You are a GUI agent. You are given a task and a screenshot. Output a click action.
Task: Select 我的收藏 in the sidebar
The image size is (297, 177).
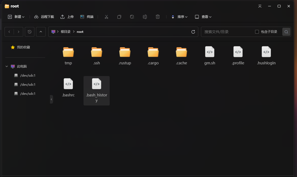pos(23,47)
